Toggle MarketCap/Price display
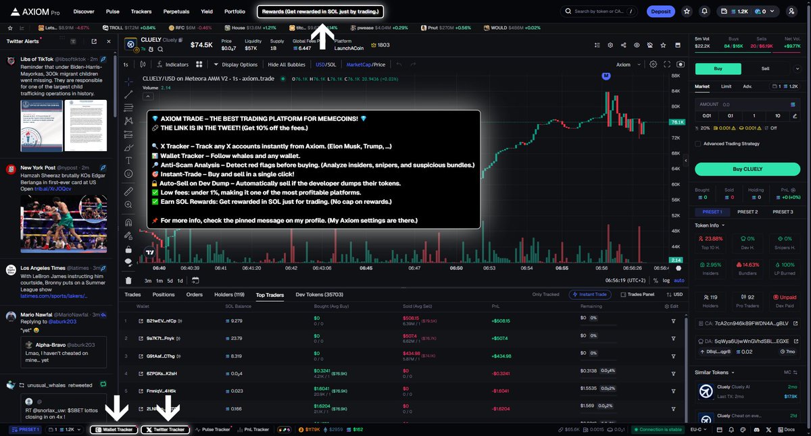Image resolution: width=811 pixels, height=436 pixels. pyautogui.click(x=366, y=64)
